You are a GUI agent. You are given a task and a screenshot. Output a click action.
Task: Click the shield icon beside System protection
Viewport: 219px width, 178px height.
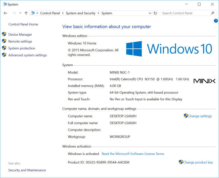[4, 48]
